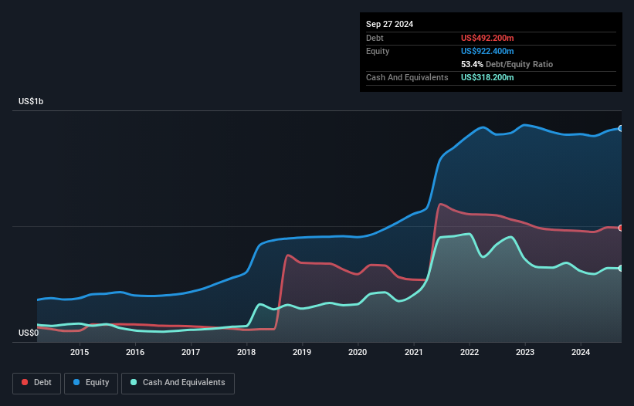Click the Equity label in the tooltip
634x406 pixels.
coord(378,51)
